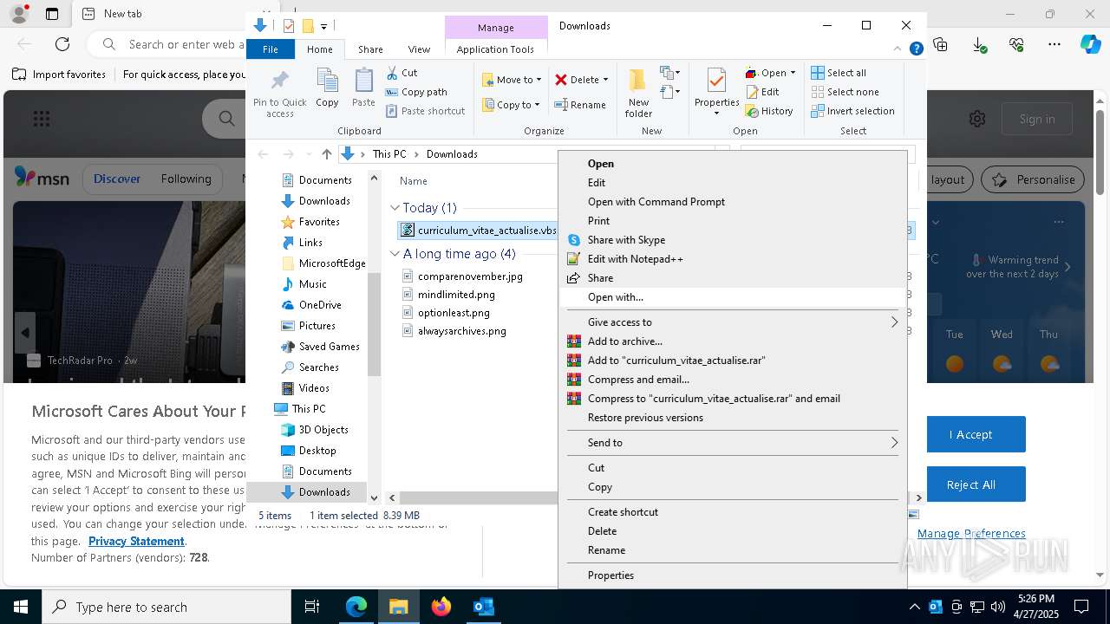Click Paste shortcut in the ribbon

pos(425,111)
